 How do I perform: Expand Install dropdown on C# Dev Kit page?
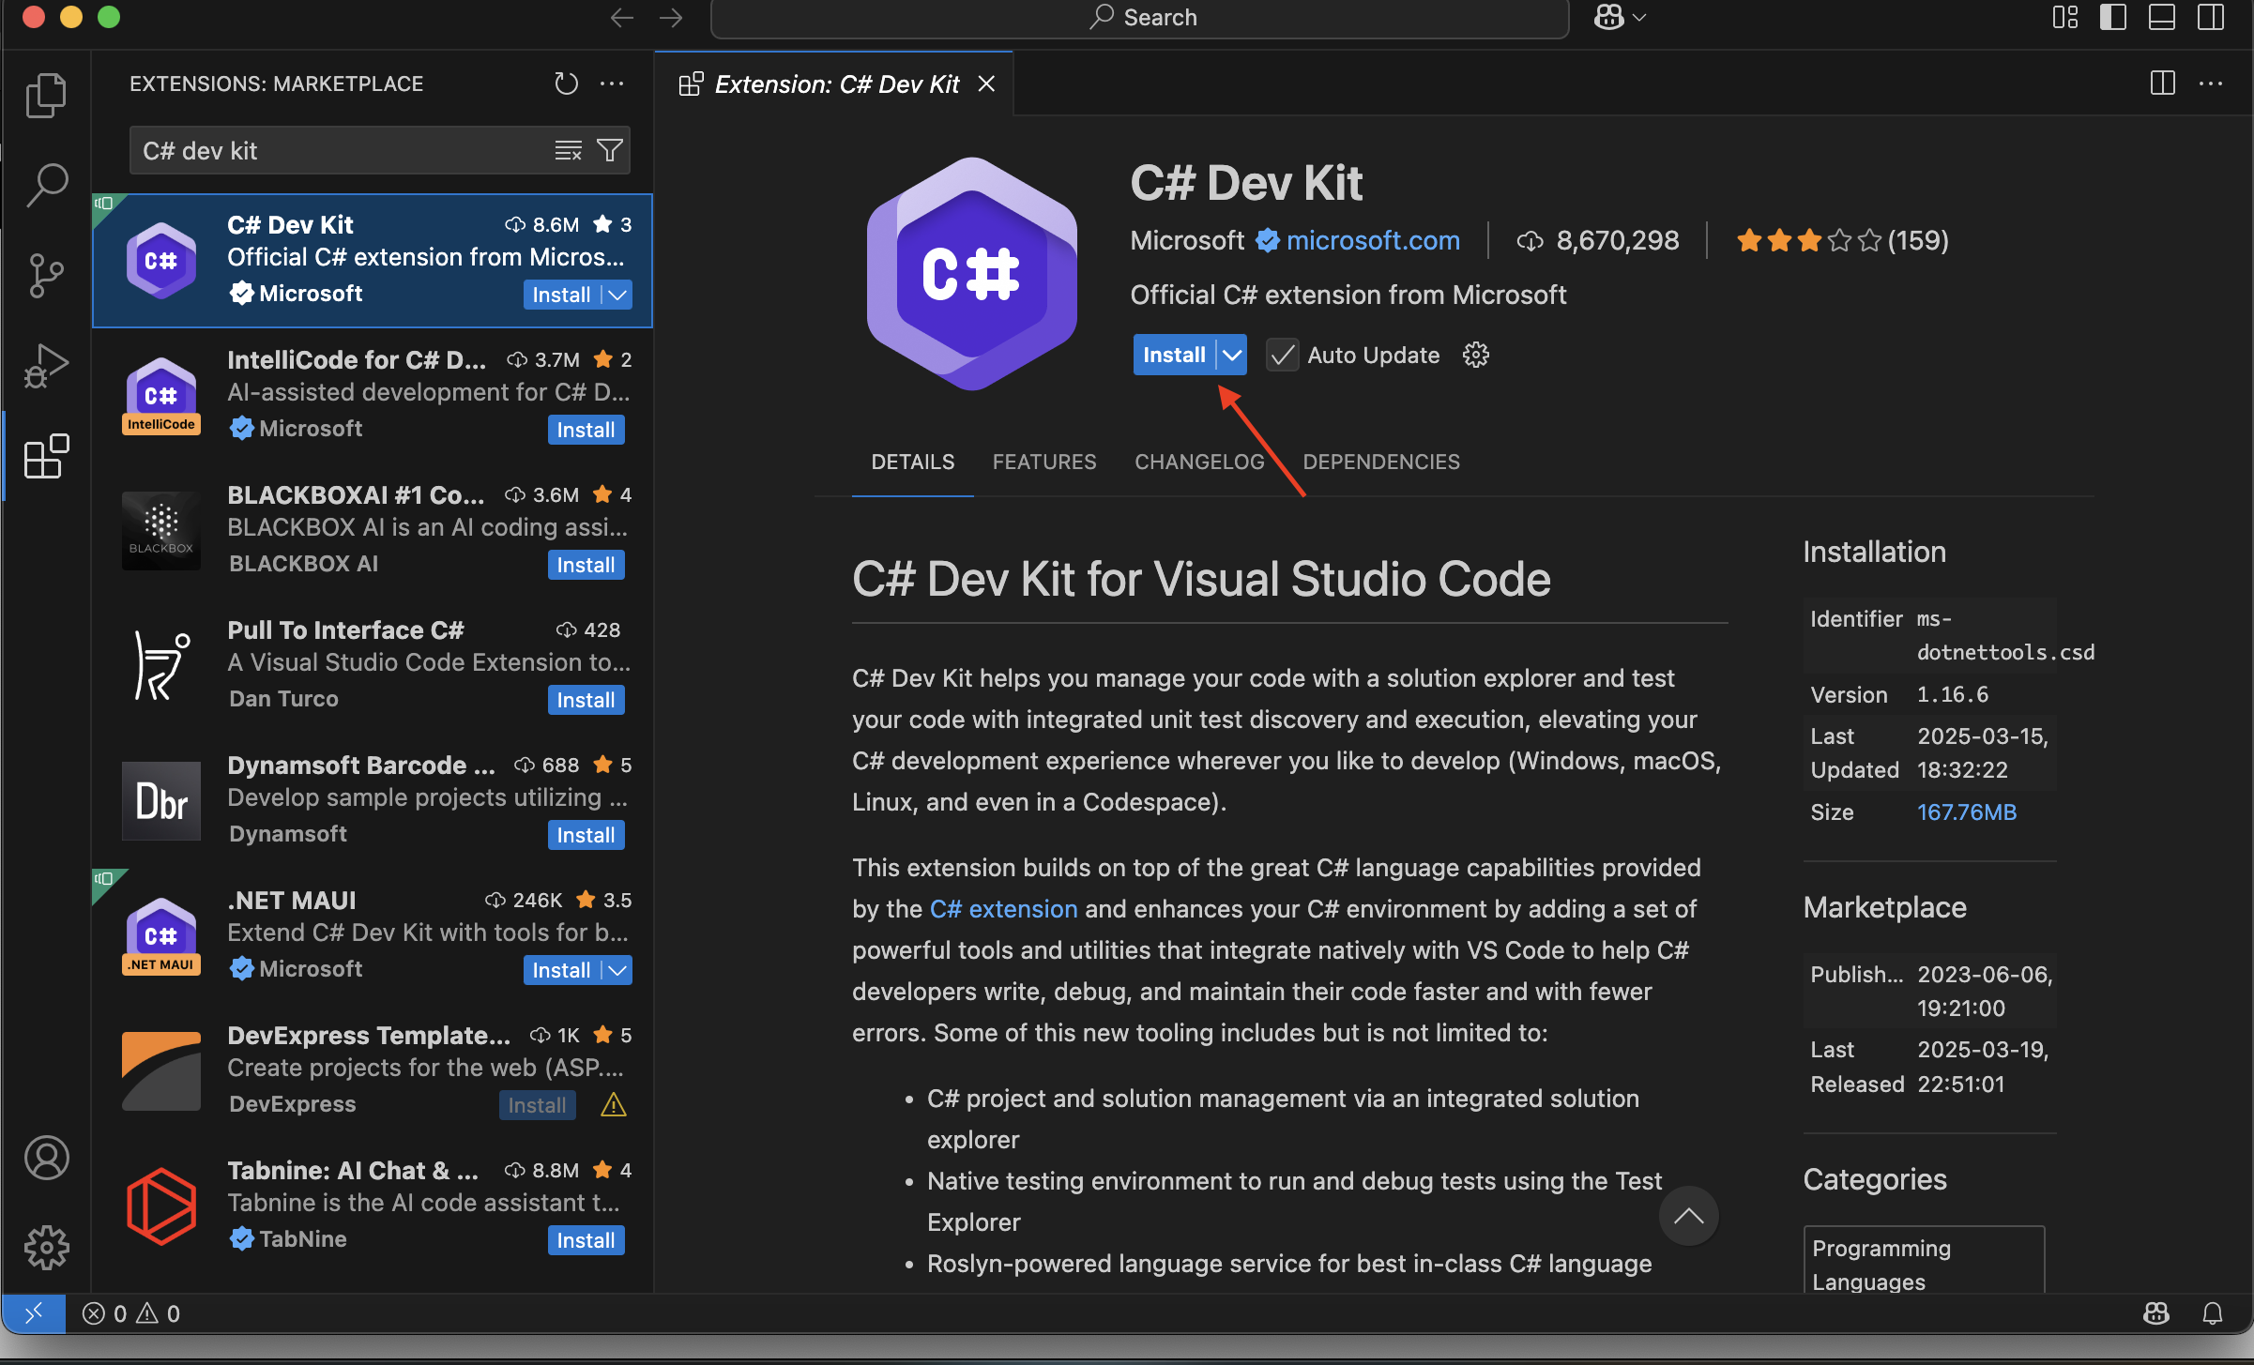(x=1232, y=355)
